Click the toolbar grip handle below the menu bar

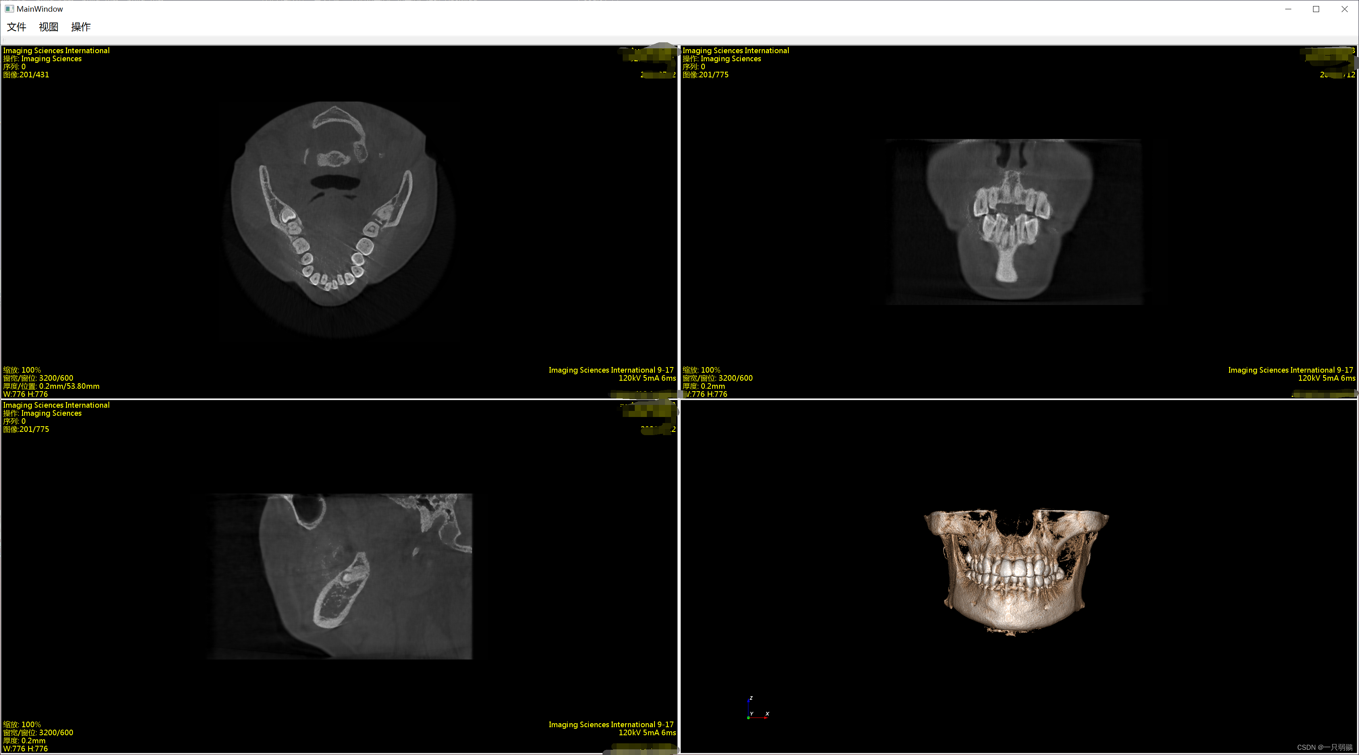tap(4, 40)
